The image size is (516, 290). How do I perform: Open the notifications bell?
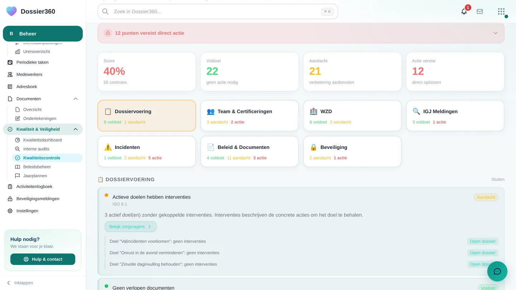(464, 11)
